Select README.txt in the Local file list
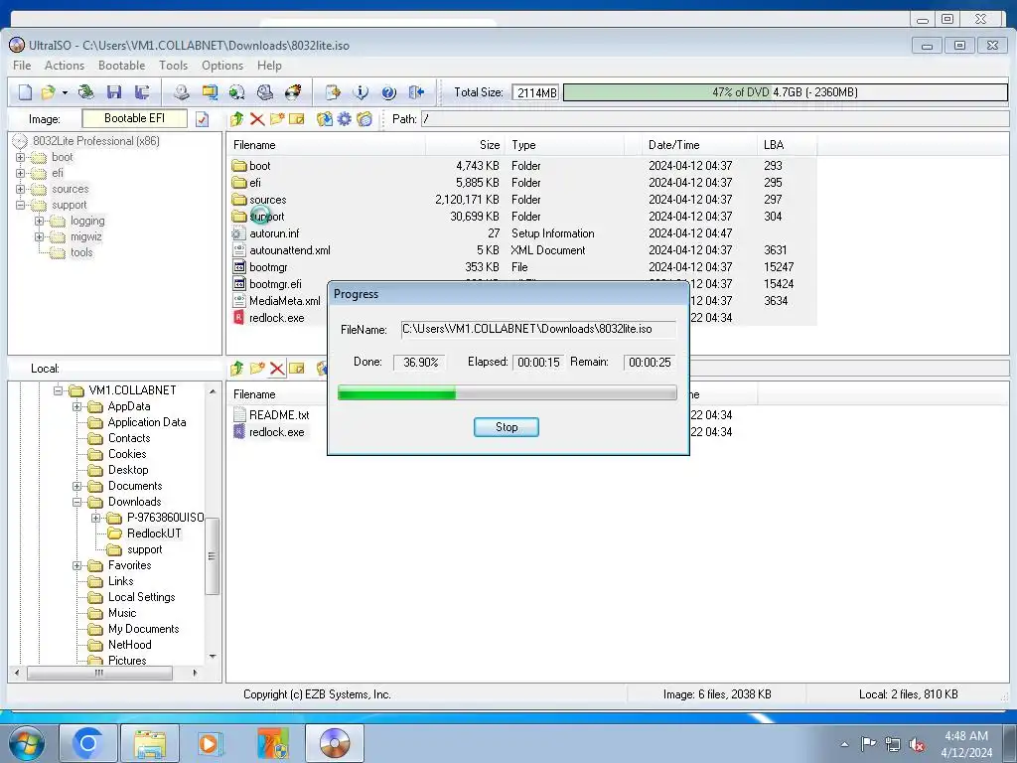This screenshot has height=763, width=1017. pos(279,415)
